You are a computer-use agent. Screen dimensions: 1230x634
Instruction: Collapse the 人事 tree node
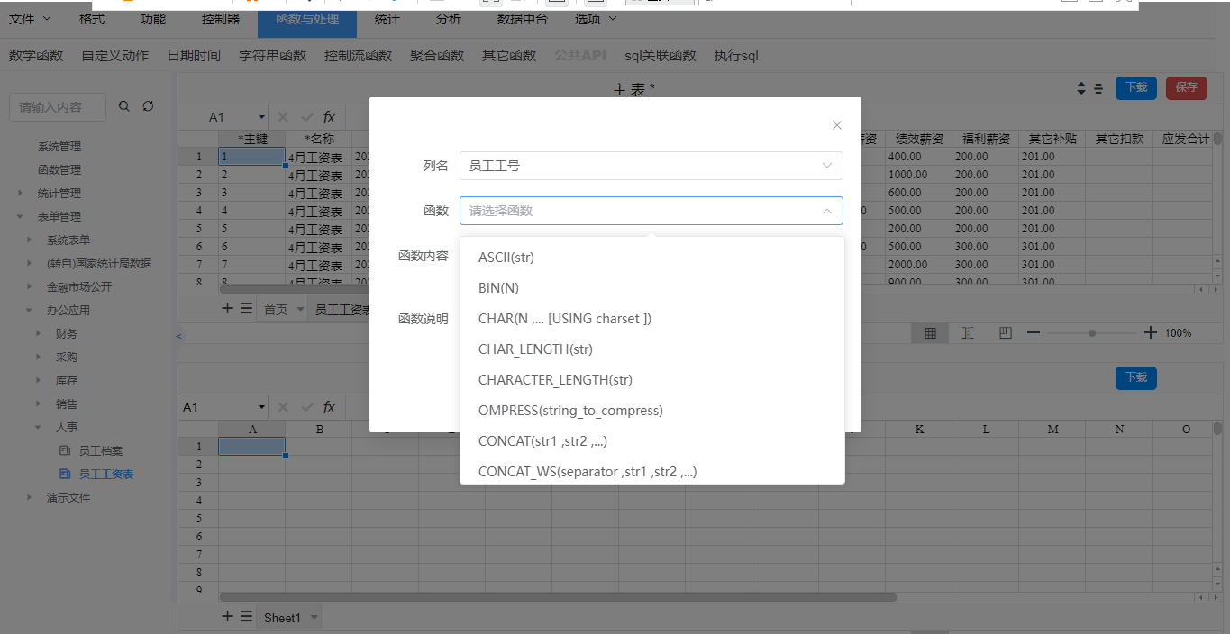tap(38, 428)
